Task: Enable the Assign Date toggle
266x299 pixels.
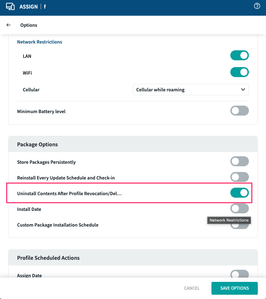Action: (239, 274)
